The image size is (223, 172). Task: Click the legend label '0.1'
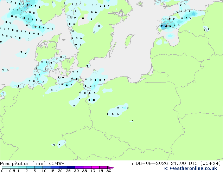pyautogui.click(x=4, y=171)
